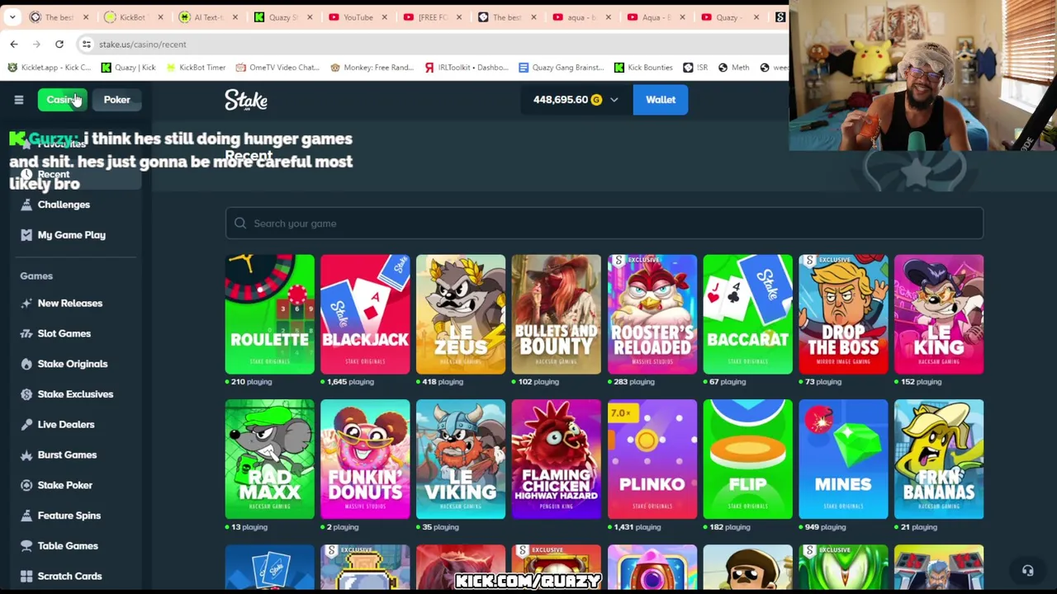Click the Stake Poker sidebar icon
This screenshot has width=1057, height=594.
tap(26, 485)
